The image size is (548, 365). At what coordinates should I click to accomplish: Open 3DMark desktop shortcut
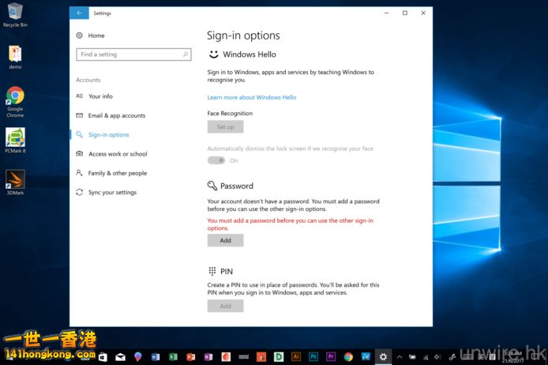point(15,182)
